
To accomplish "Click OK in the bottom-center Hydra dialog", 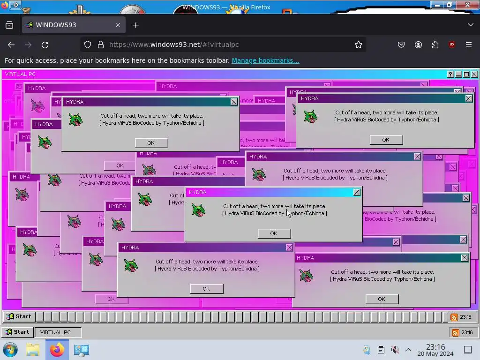I will pyautogui.click(x=207, y=289).
